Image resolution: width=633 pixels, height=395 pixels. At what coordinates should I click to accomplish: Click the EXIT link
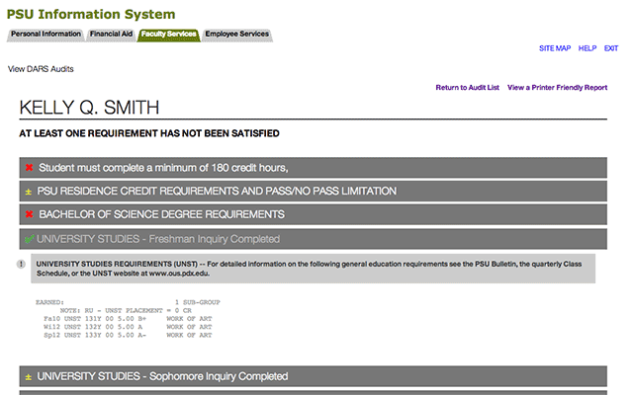point(611,48)
